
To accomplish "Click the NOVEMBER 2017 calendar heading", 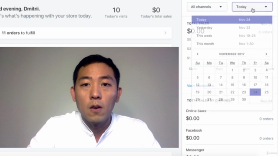I will pyautogui.click(x=232, y=54).
